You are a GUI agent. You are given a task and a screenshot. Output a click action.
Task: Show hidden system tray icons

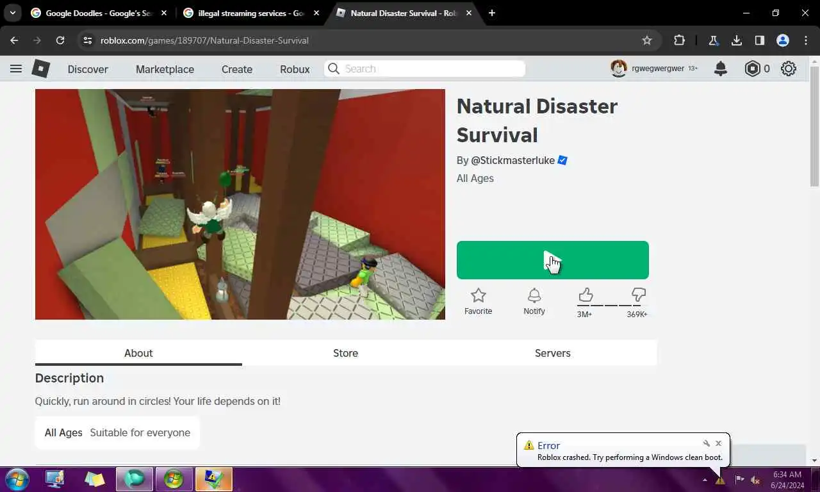pos(705,479)
